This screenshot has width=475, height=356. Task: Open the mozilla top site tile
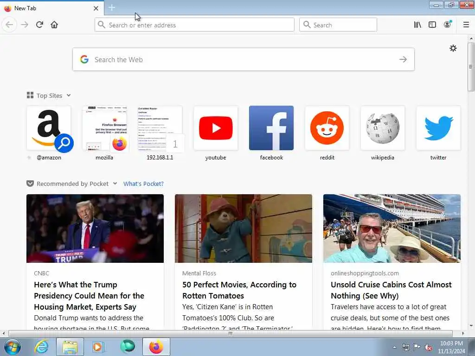(104, 128)
